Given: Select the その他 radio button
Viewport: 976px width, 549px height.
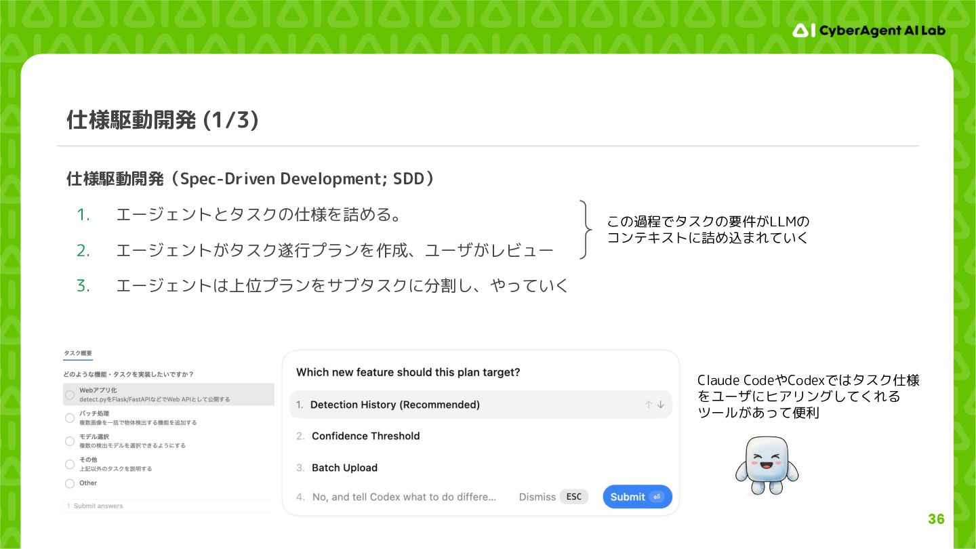Looking at the screenshot, I should point(70,464).
